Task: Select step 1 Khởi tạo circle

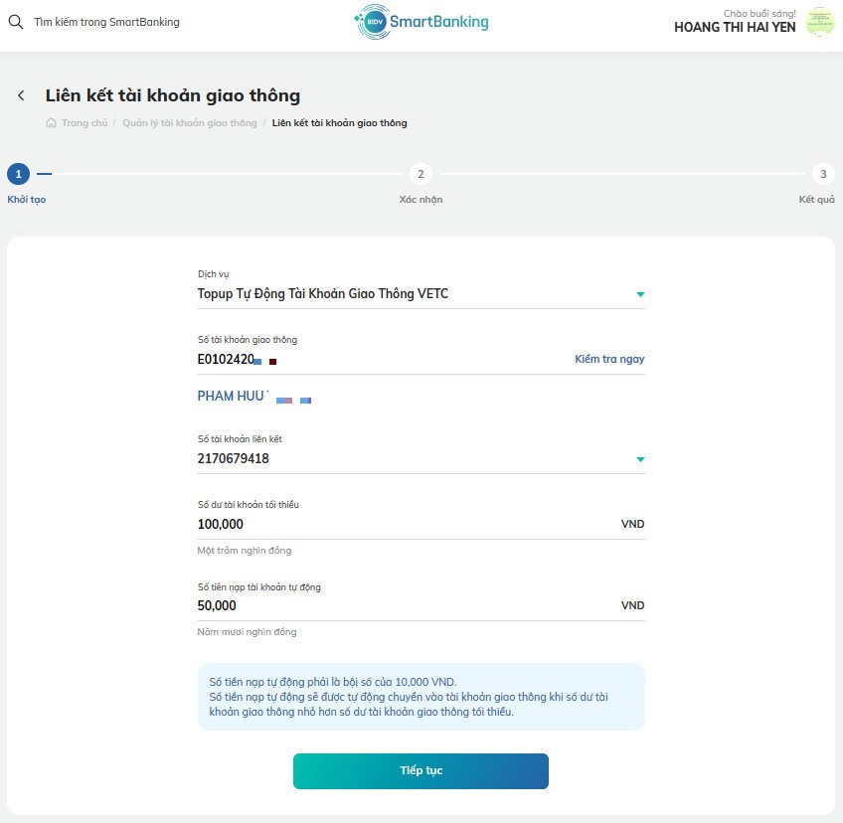Action: [x=18, y=174]
